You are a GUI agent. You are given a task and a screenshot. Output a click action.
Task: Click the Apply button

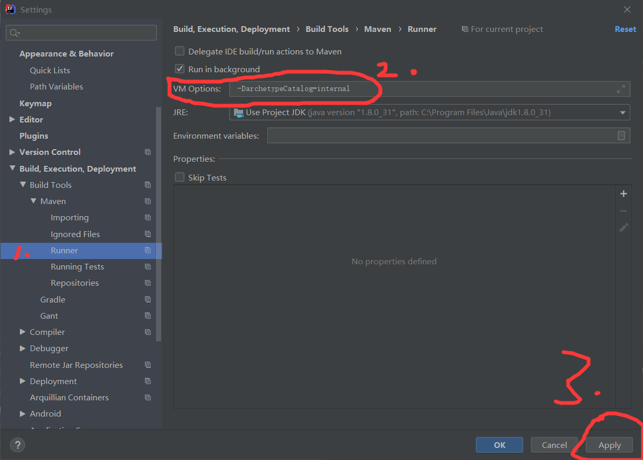pos(610,445)
